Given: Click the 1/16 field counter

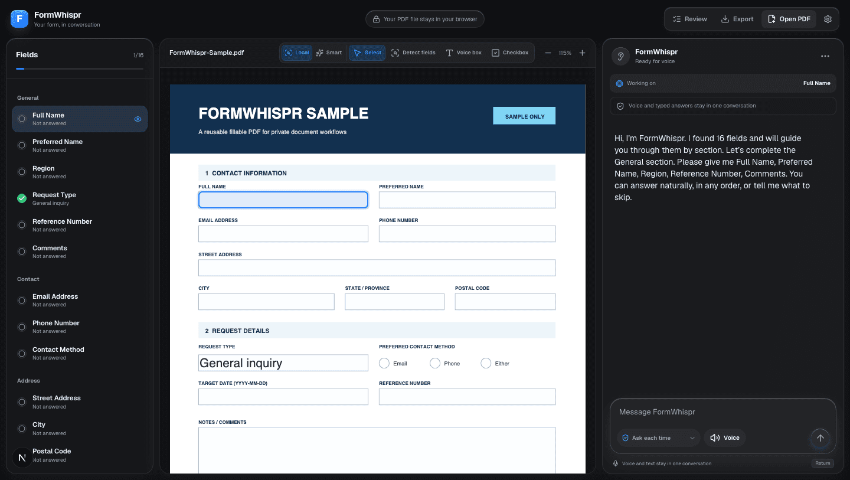Looking at the screenshot, I should tap(138, 55).
